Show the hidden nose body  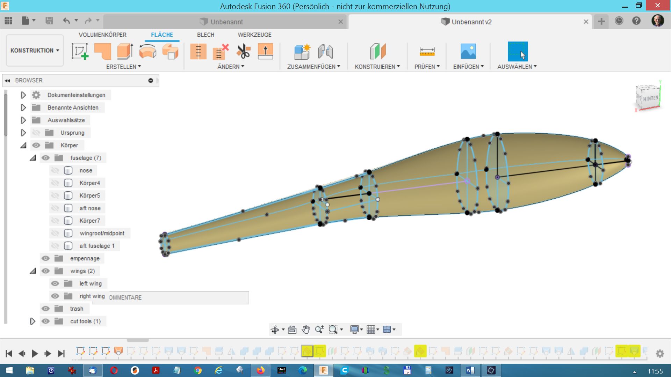click(x=55, y=170)
